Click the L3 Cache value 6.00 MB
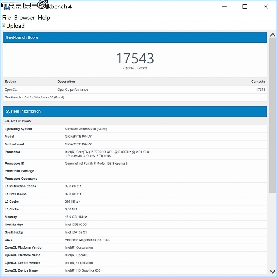 coord(71,209)
